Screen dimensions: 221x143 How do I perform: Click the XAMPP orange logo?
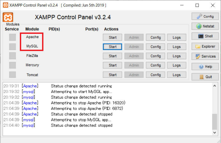8,17
